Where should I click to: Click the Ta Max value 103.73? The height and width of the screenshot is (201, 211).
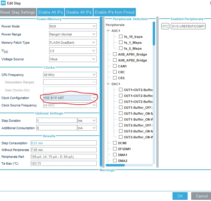pos(64,163)
